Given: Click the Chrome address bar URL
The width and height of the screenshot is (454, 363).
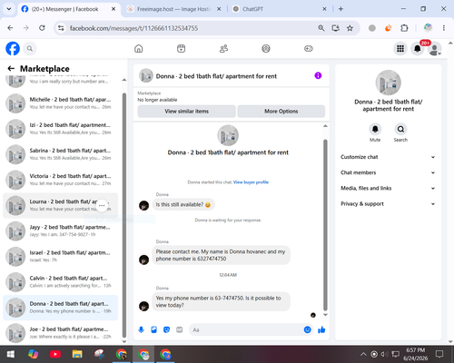Looking at the screenshot, I should [x=133, y=28].
